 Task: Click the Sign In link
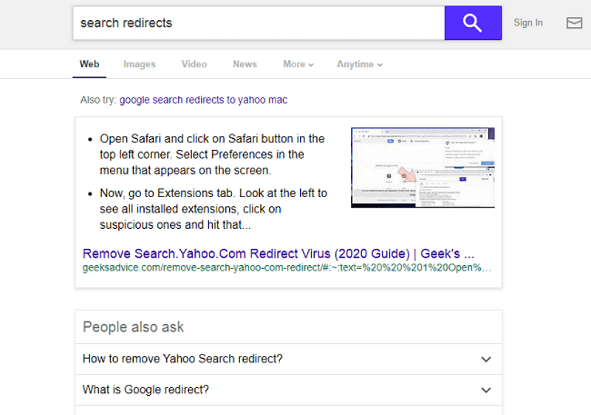click(528, 23)
